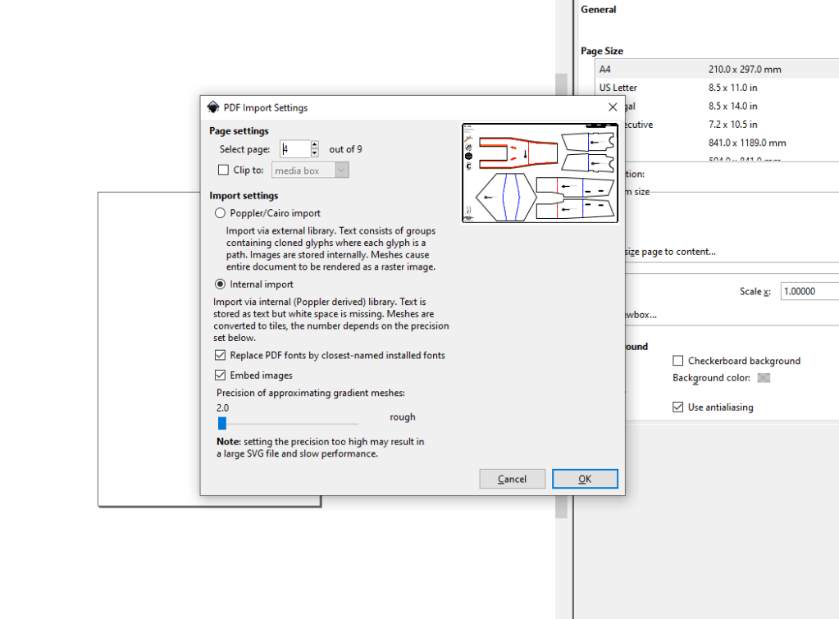
Task: Click the gradient mesh precision slider handle
Action: [221, 423]
